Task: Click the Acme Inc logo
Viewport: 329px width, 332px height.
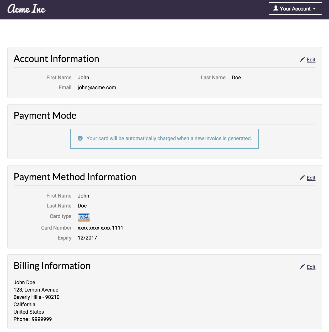Action: tap(26, 9)
